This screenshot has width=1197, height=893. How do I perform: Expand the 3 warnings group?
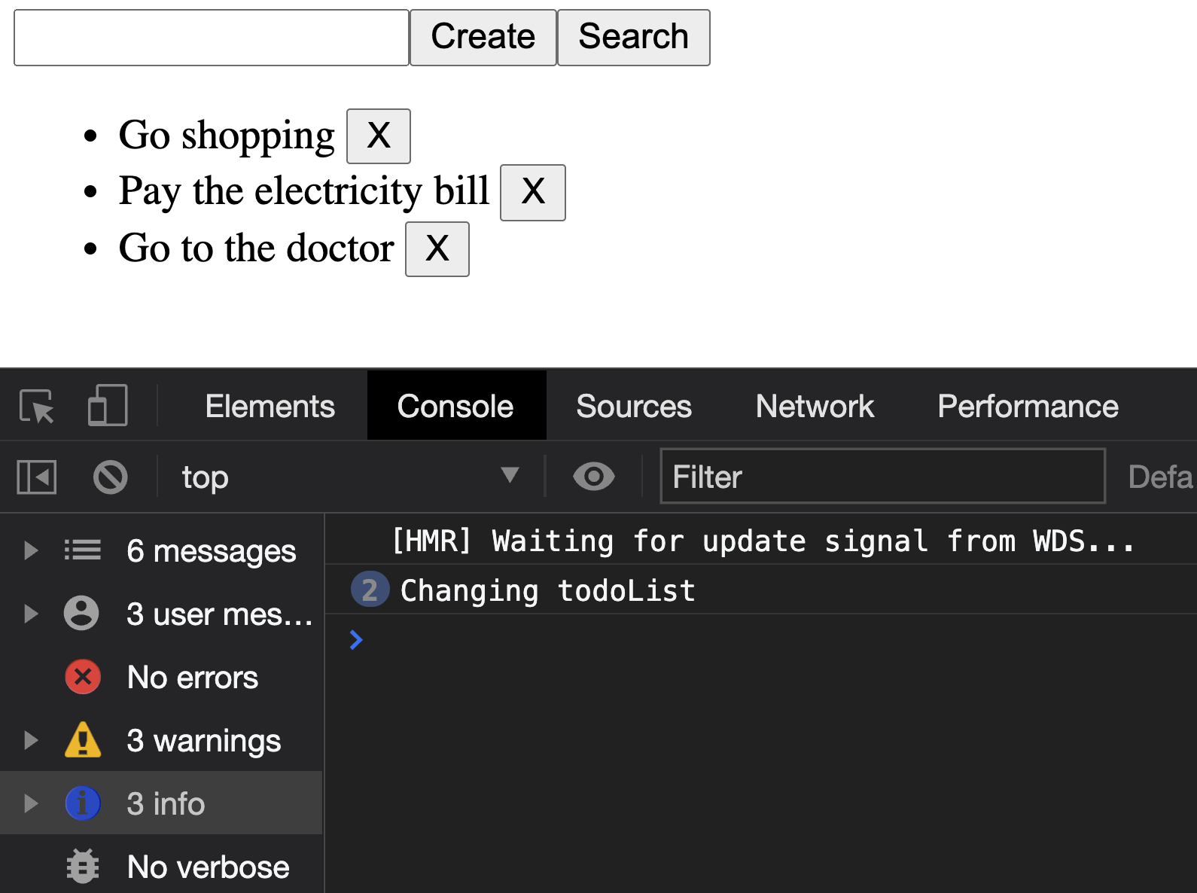(31, 741)
